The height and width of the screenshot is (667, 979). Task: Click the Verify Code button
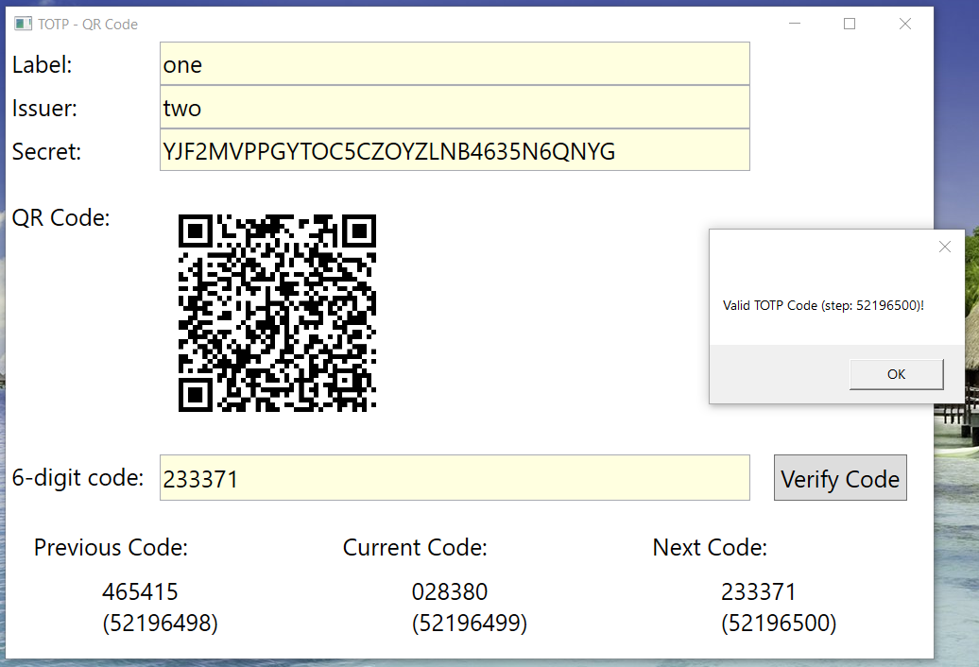point(840,478)
